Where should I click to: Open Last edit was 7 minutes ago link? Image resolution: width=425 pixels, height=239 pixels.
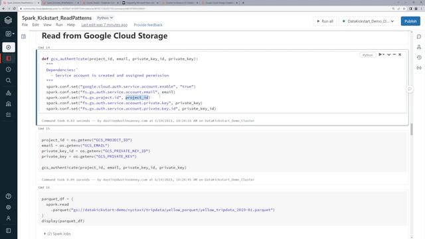click(104, 25)
